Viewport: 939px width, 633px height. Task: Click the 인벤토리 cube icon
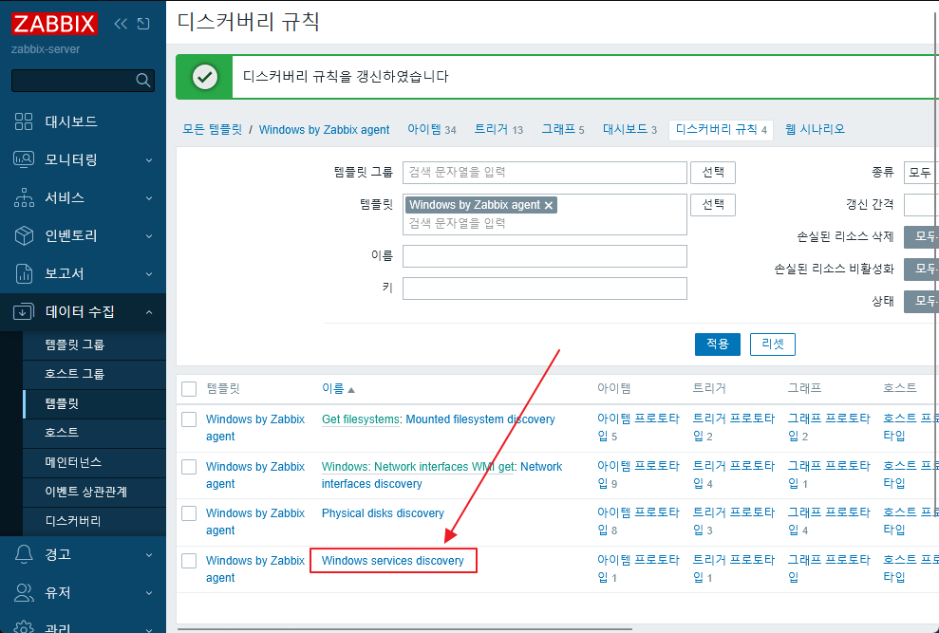tap(24, 235)
